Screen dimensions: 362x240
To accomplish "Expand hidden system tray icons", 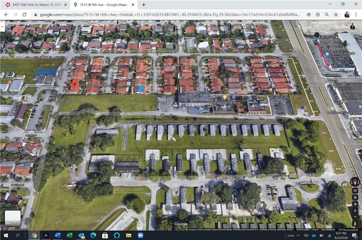I will [x=299, y=235].
